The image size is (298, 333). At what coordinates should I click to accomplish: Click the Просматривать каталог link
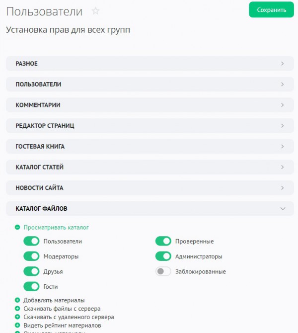pyautogui.click(x=56, y=228)
